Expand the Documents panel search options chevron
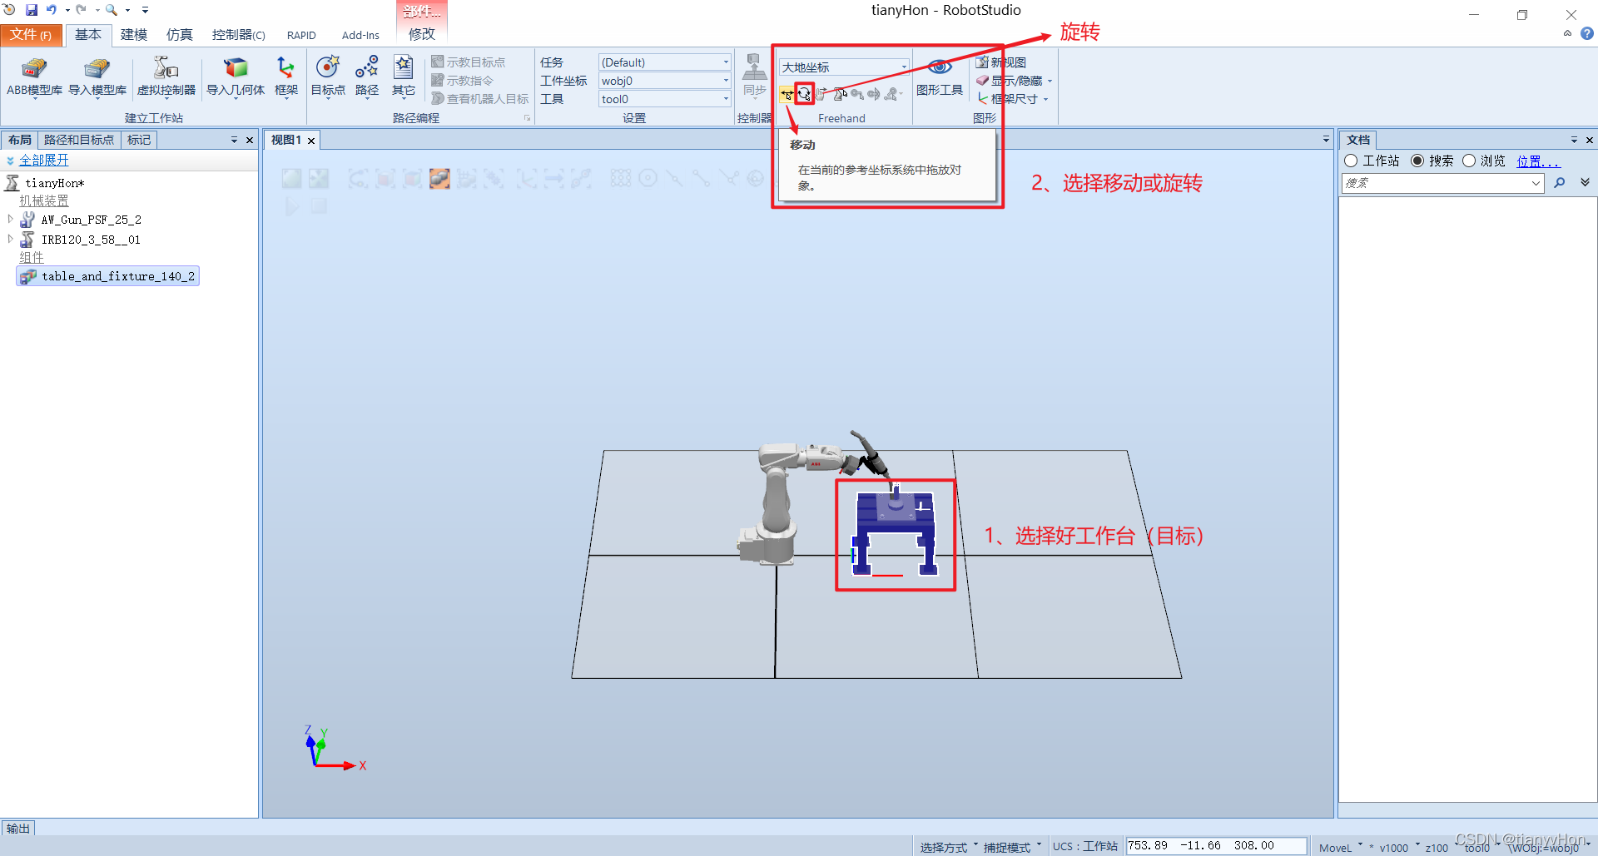The width and height of the screenshot is (1598, 856). 1585,182
